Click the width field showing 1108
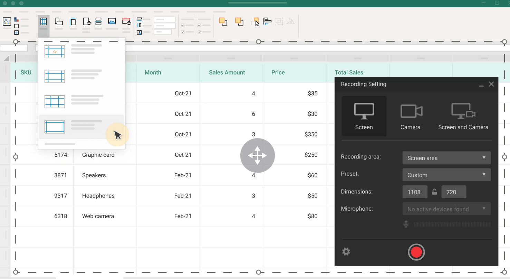This screenshot has width=510, height=279. (x=415, y=192)
